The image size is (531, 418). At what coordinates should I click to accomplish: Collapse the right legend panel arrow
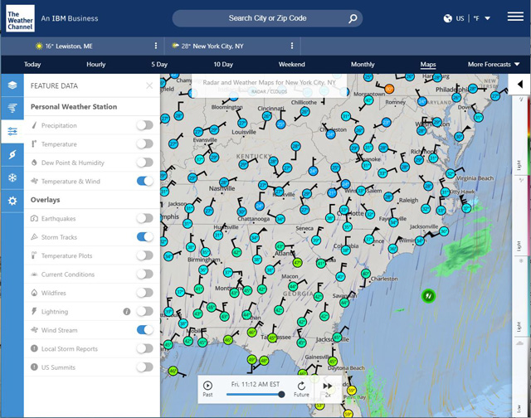pyautogui.click(x=520, y=85)
